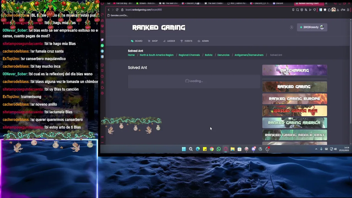Open Discord from the taskbar
This screenshot has height=198, width=352.
[253, 149]
